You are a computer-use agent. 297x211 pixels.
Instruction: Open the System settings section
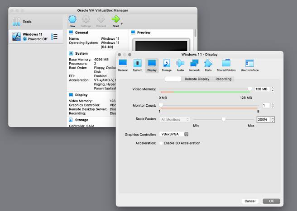tap(137, 65)
